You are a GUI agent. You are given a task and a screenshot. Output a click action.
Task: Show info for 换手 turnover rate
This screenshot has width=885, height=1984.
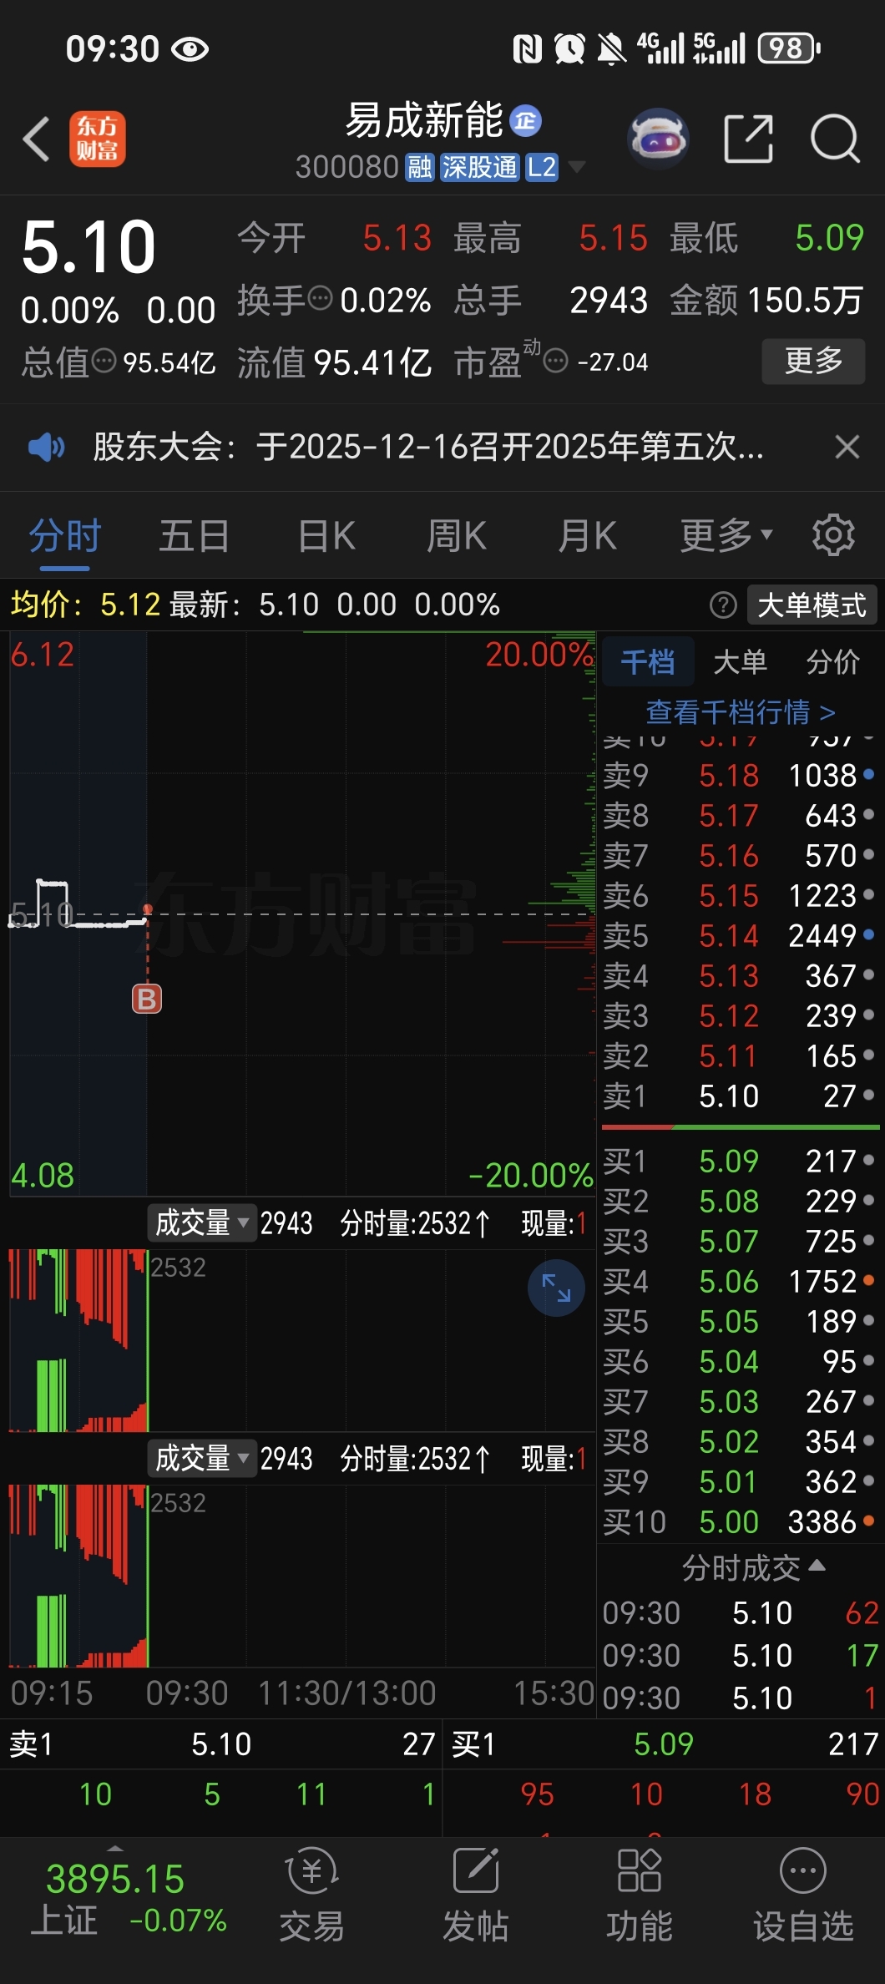pos(321,298)
